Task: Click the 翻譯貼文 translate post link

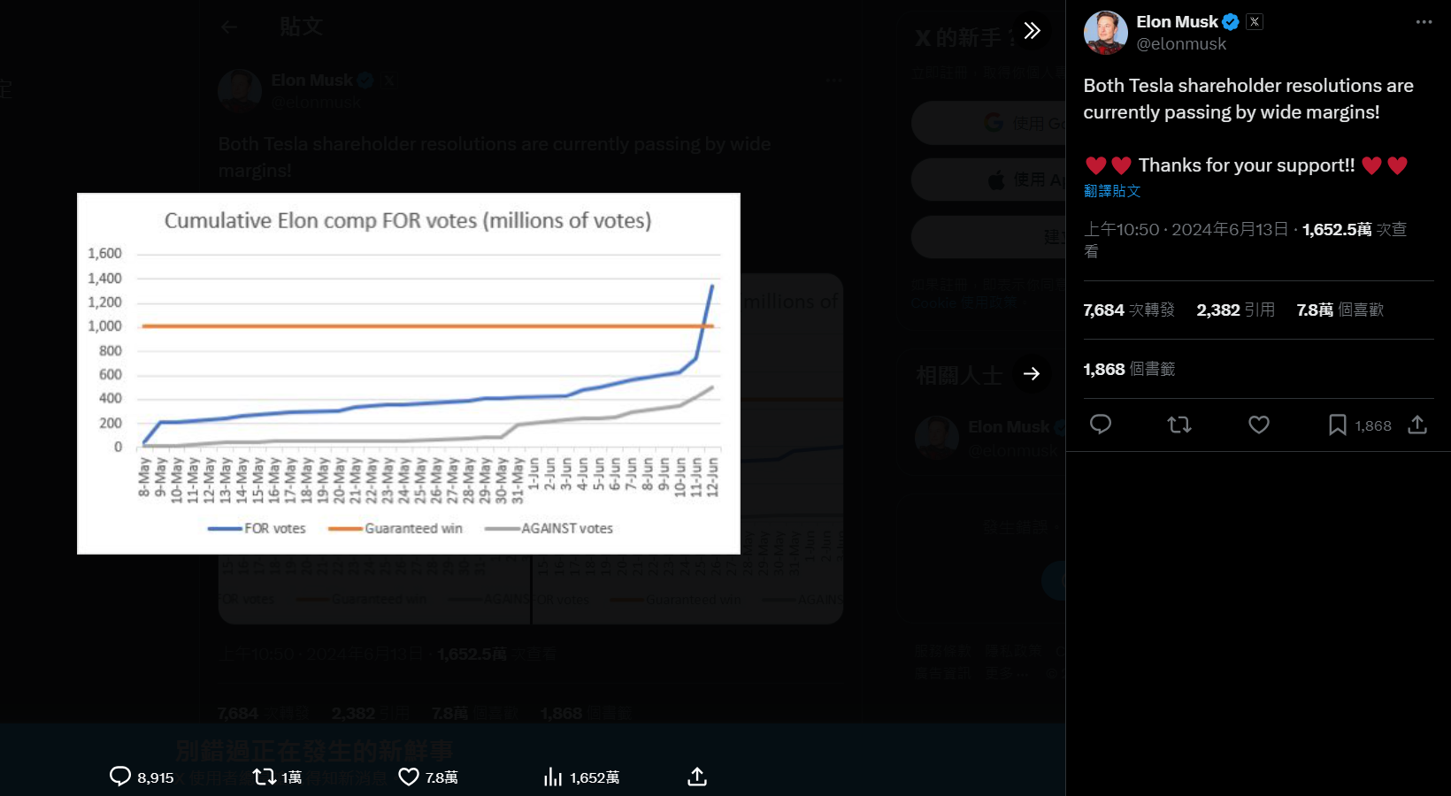Action: 1112,191
